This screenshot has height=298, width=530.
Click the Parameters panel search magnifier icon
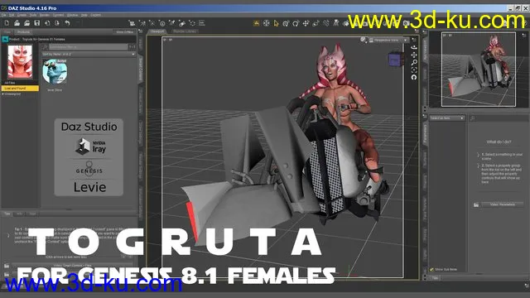pyautogui.click(x=472, y=118)
